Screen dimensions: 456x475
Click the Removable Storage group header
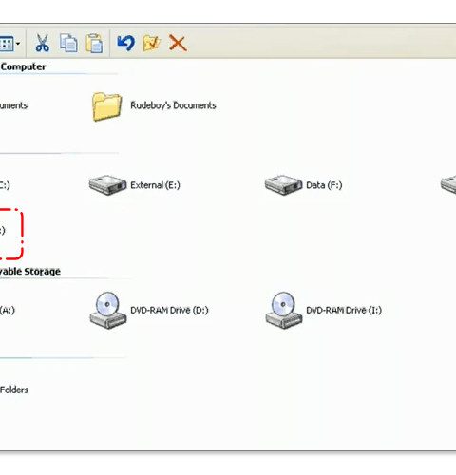pyautogui.click(x=30, y=272)
